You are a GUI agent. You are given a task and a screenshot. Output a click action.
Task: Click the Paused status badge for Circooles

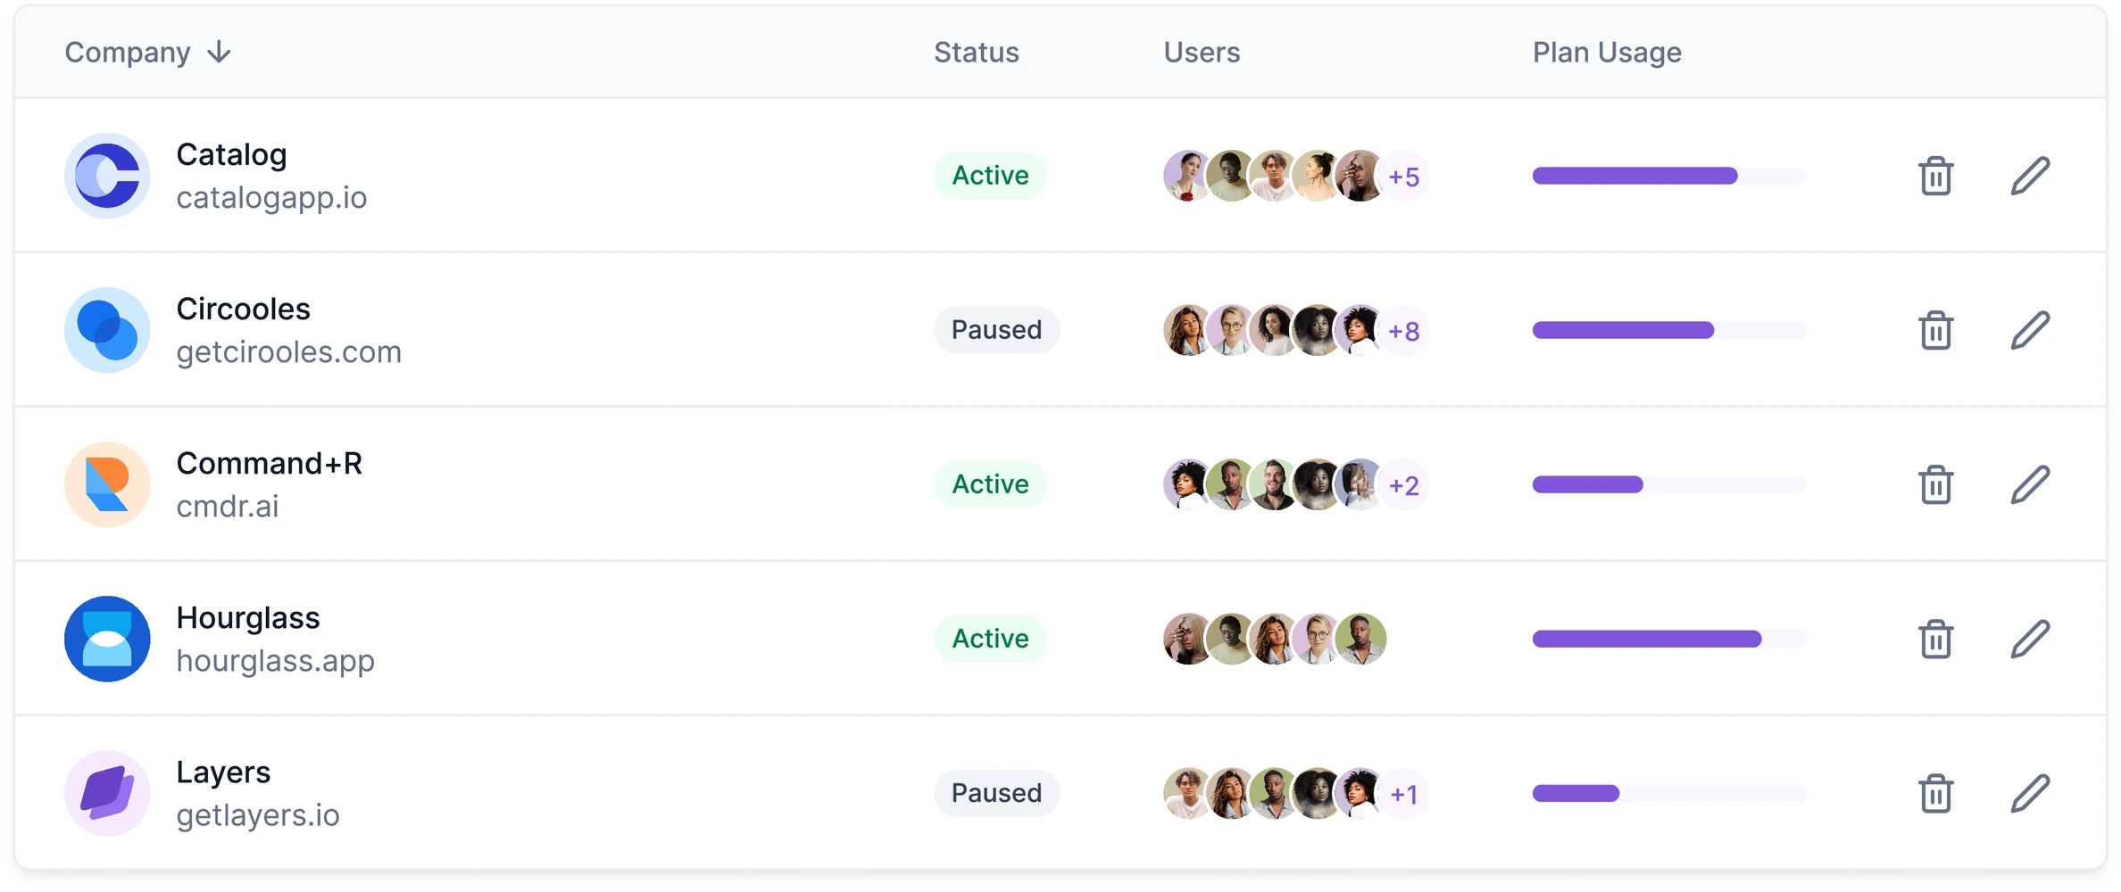(x=996, y=330)
